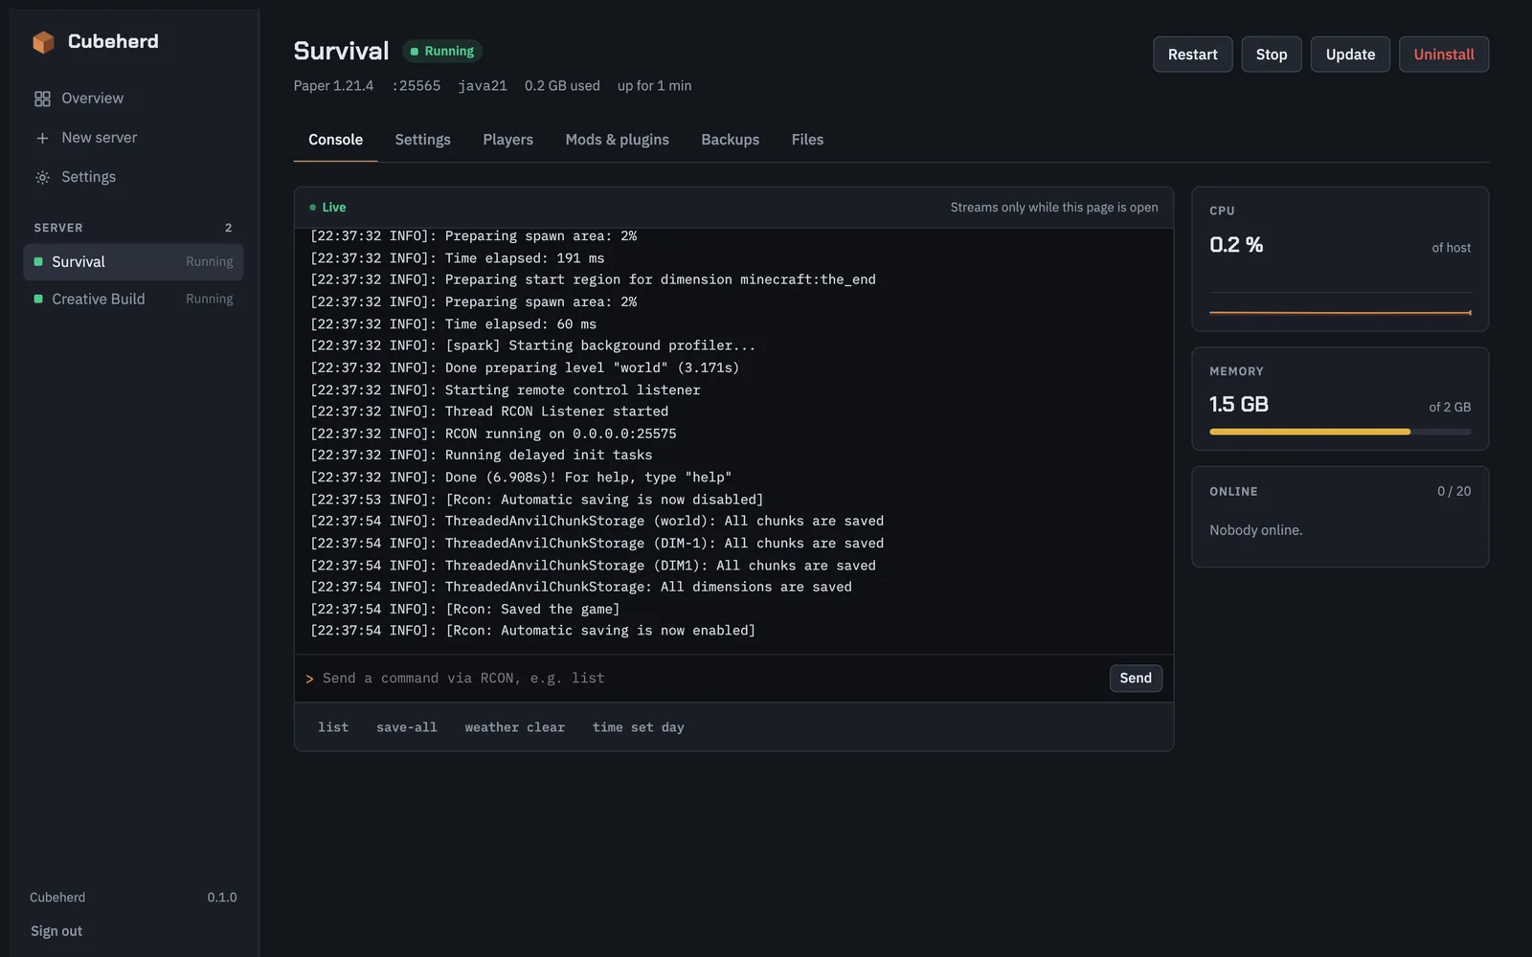The image size is (1532, 957).
Task: Select the Creative Build server in sidebar
Action: tap(133, 299)
